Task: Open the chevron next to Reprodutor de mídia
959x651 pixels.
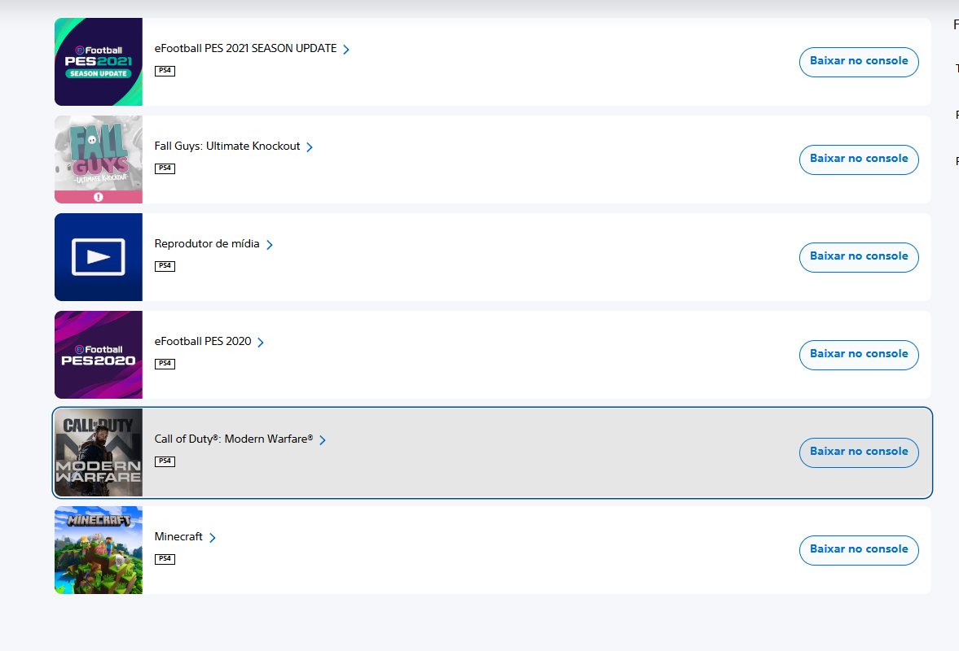Action: tap(269, 245)
